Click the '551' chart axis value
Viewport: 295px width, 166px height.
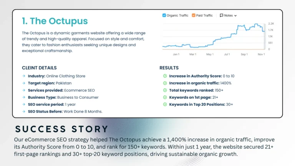[x=270, y=43]
